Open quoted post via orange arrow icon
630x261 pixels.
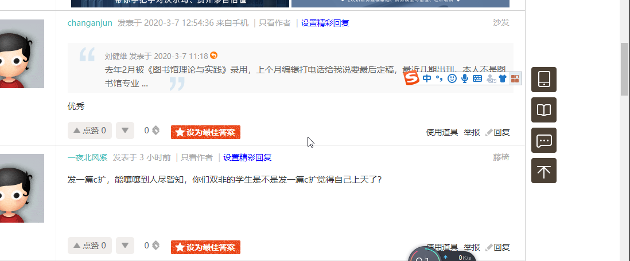pos(214,56)
